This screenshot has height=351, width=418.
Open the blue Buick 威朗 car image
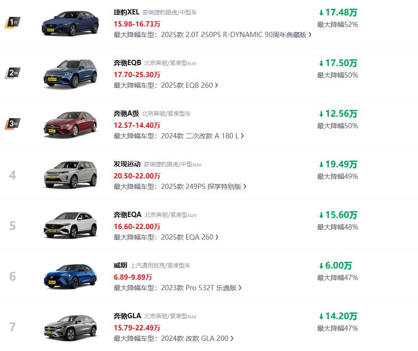[x=70, y=276]
